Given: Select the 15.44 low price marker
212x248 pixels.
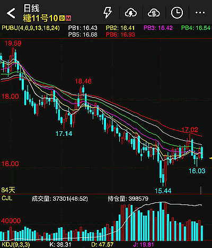Looking at the screenshot, I should tap(163, 191).
